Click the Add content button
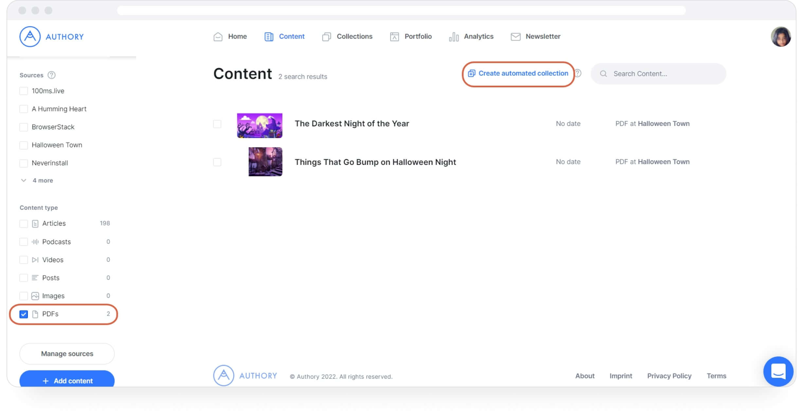 pos(67,381)
